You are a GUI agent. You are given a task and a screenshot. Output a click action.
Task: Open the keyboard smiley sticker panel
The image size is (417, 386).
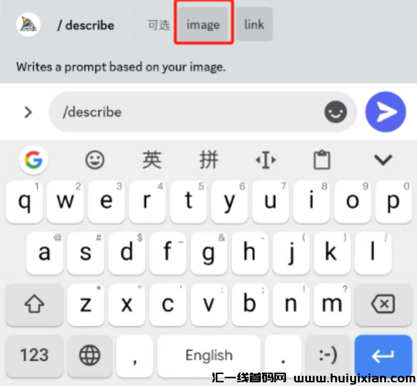pyautogui.click(x=95, y=160)
